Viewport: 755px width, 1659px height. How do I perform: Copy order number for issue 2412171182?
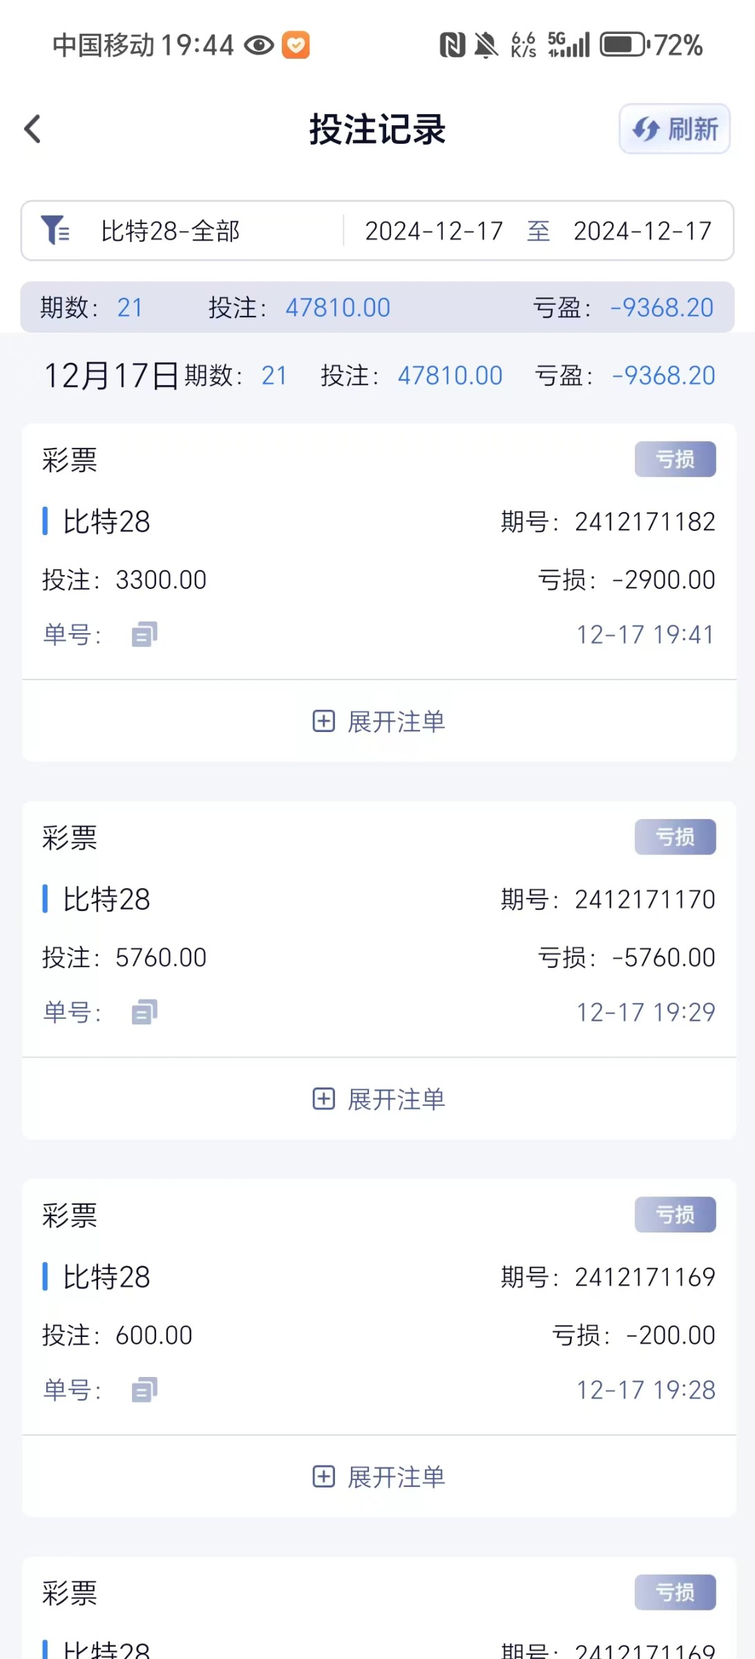(144, 634)
